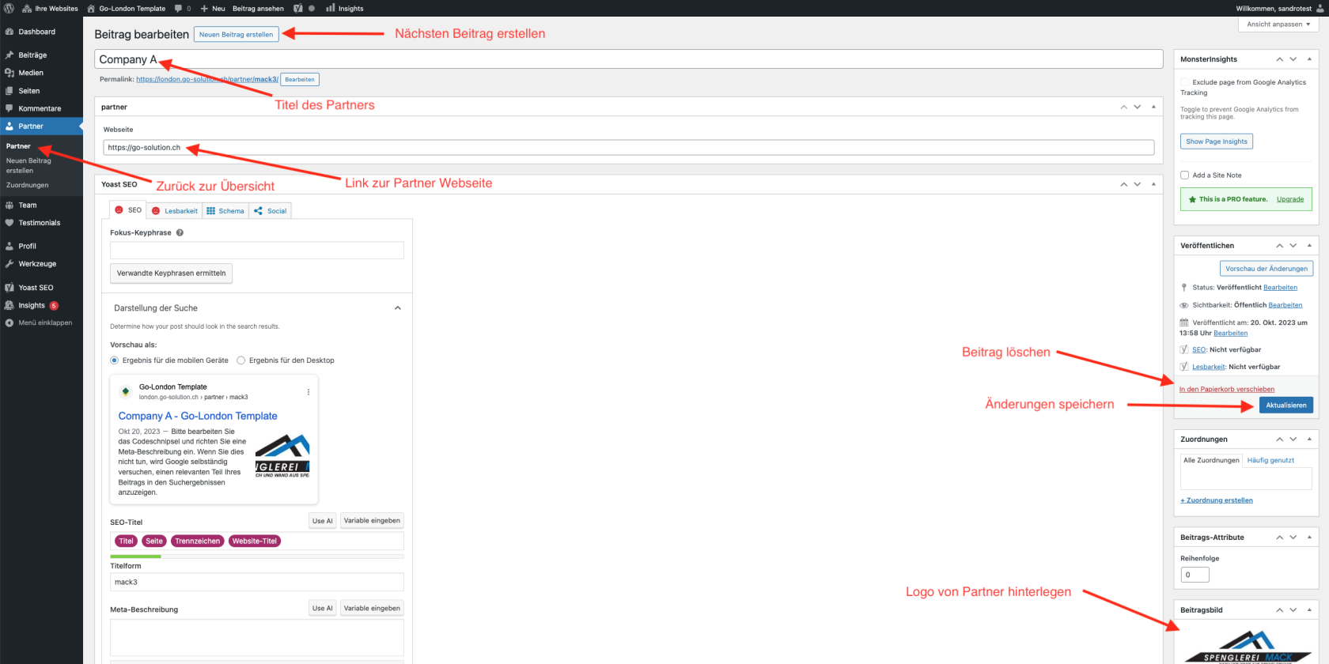Click In den Papierkorb verschieben
Image resolution: width=1329 pixels, height=664 pixels.
[1226, 389]
